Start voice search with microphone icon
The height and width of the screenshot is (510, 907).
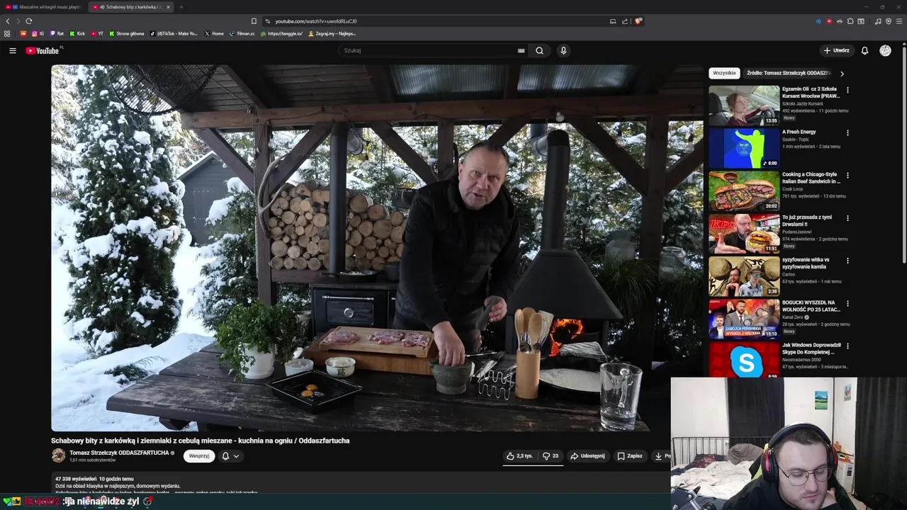click(x=563, y=50)
